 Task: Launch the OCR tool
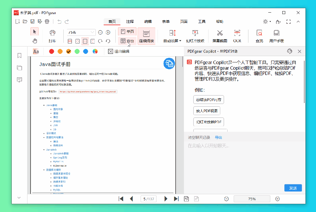coord(237,36)
